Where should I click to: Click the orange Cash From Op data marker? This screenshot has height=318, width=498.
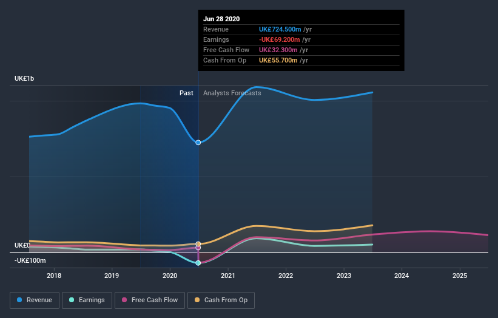[198, 244]
